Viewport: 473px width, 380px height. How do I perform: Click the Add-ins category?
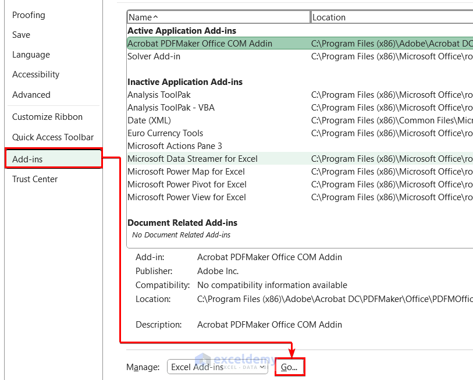[x=28, y=159]
